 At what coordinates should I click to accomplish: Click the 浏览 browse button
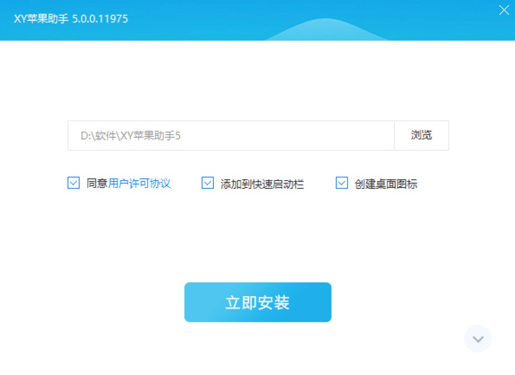[422, 136]
